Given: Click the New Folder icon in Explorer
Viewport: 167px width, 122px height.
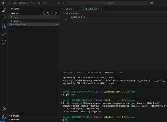Looking at the screenshot, I should (48, 13).
